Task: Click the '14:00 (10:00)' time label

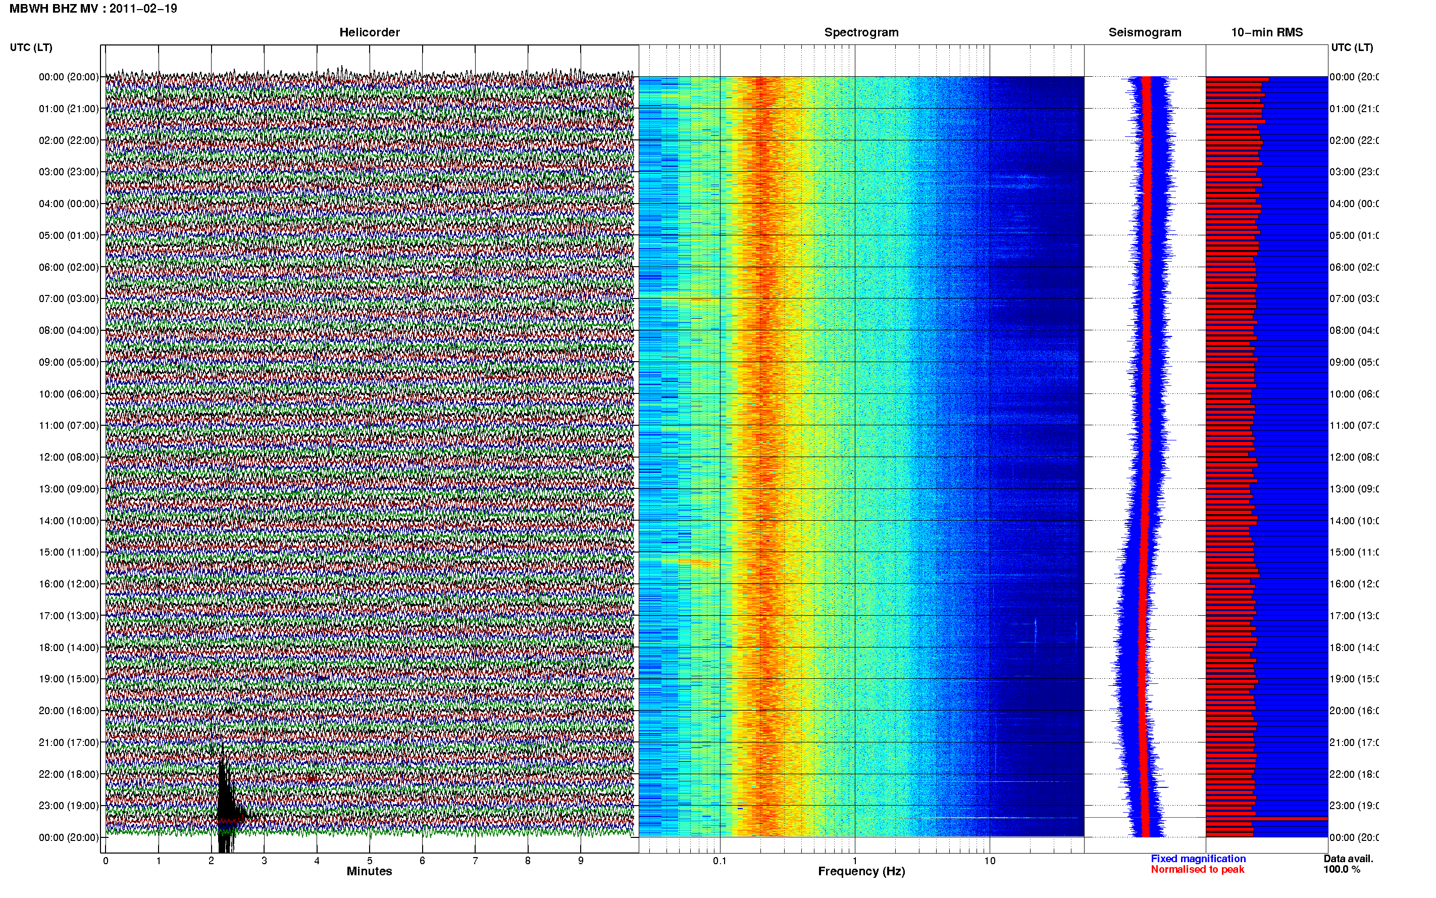Action: [69, 521]
